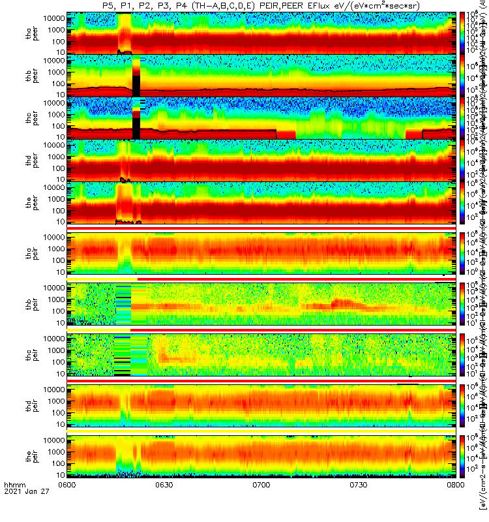Click inside the thb peer spectrogram panel
Image resolution: width=489 pixels, height=522 pixels.
(x=261, y=76)
